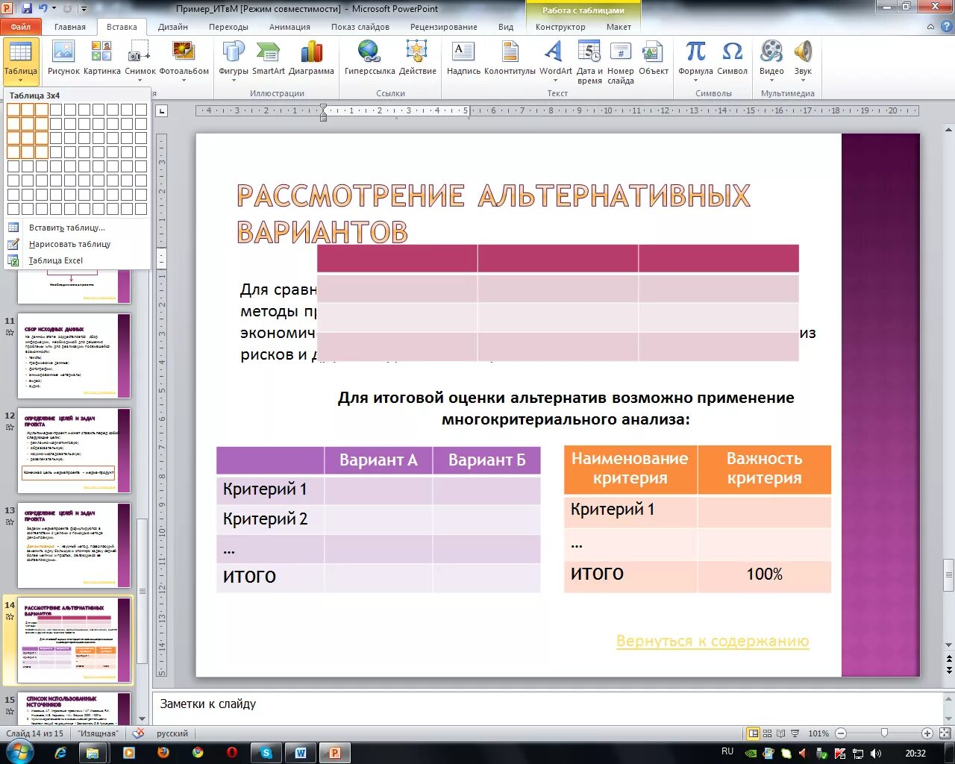The height and width of the screenshot is (764, 955).
Task: Insert a picture with Рисунок icon
Action: 63,58
